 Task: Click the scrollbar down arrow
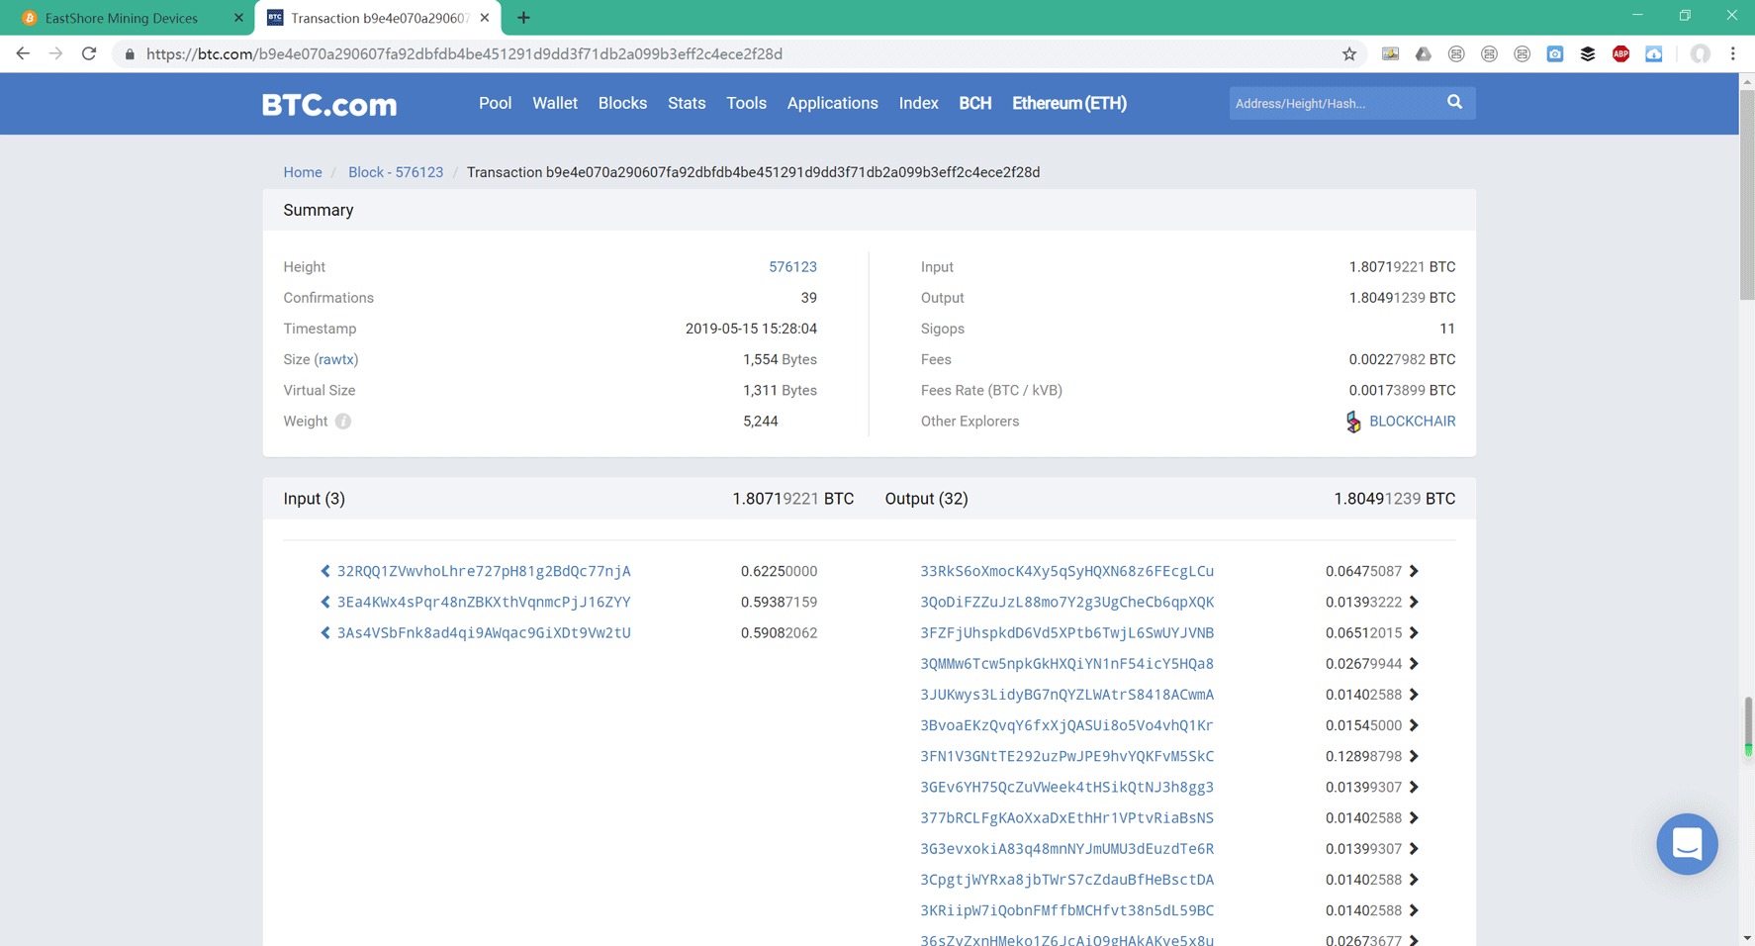point(1747,937)
